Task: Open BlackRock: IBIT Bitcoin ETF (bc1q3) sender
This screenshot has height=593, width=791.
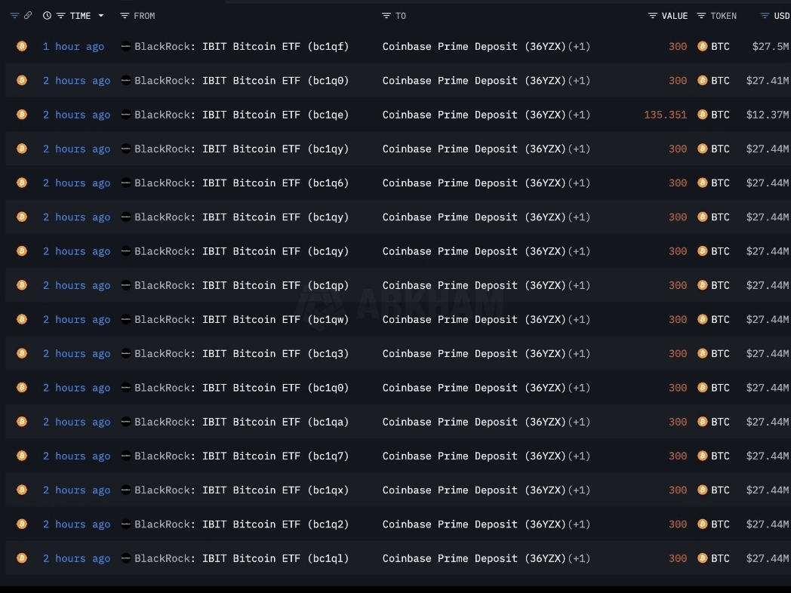Action: (242, 354)
